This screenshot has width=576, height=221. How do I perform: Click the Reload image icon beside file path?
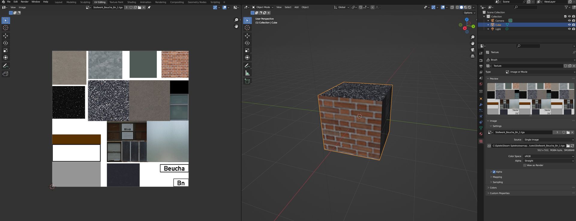click(x=572, y=146)
